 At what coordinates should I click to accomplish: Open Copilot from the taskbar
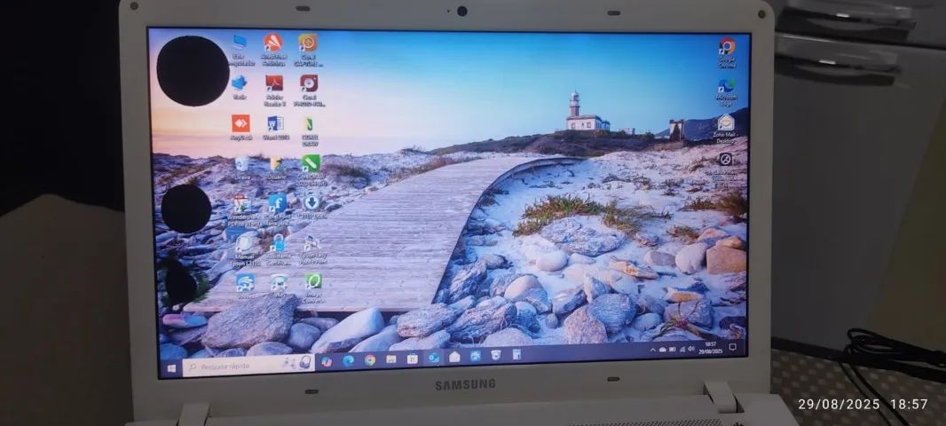tap(327, 361)
